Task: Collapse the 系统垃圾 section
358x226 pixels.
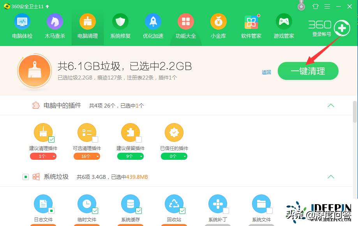Action: pos(331,177)
